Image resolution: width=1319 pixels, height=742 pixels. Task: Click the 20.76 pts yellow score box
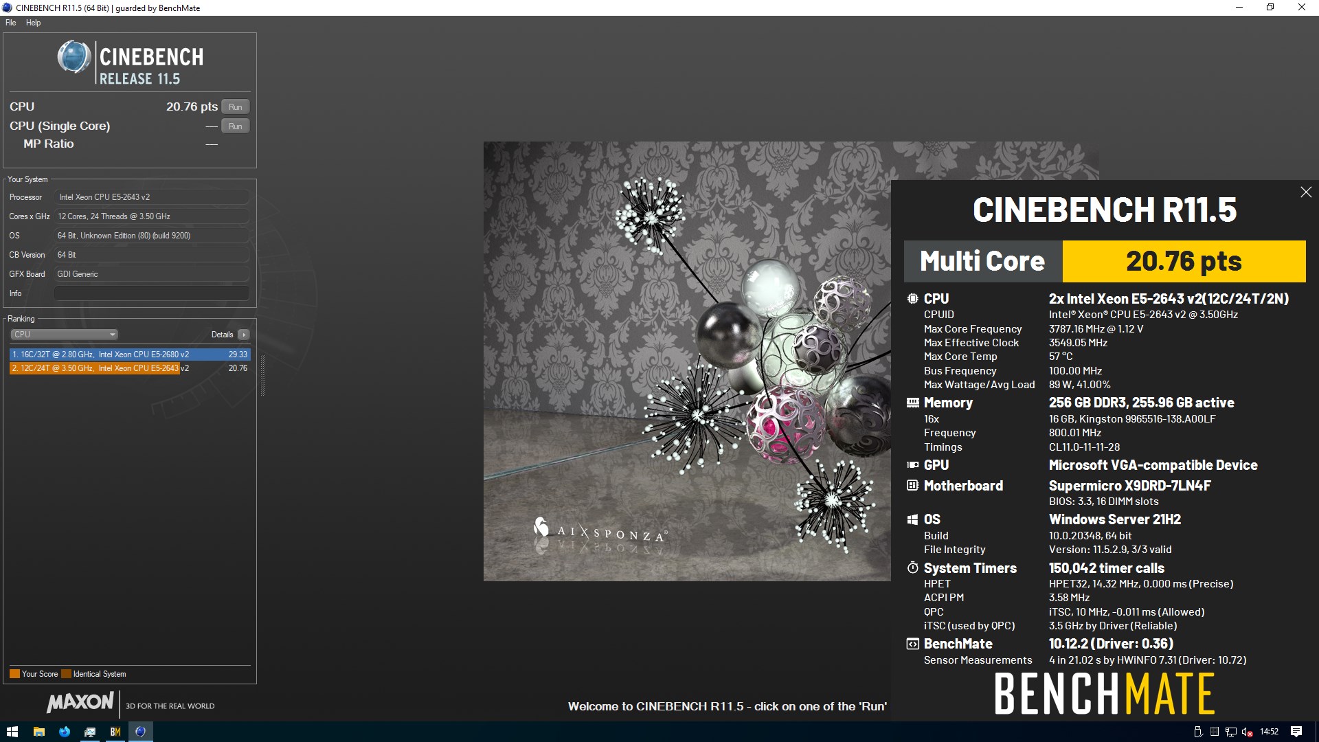1184,261
